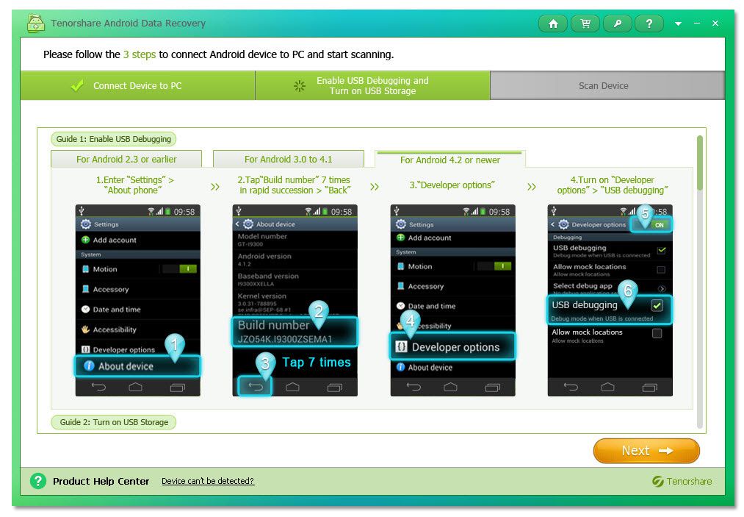This screenshot has width=744, height=517.
Task: Click step 1 Enter Settings About phone text
Action: (134, 185)
